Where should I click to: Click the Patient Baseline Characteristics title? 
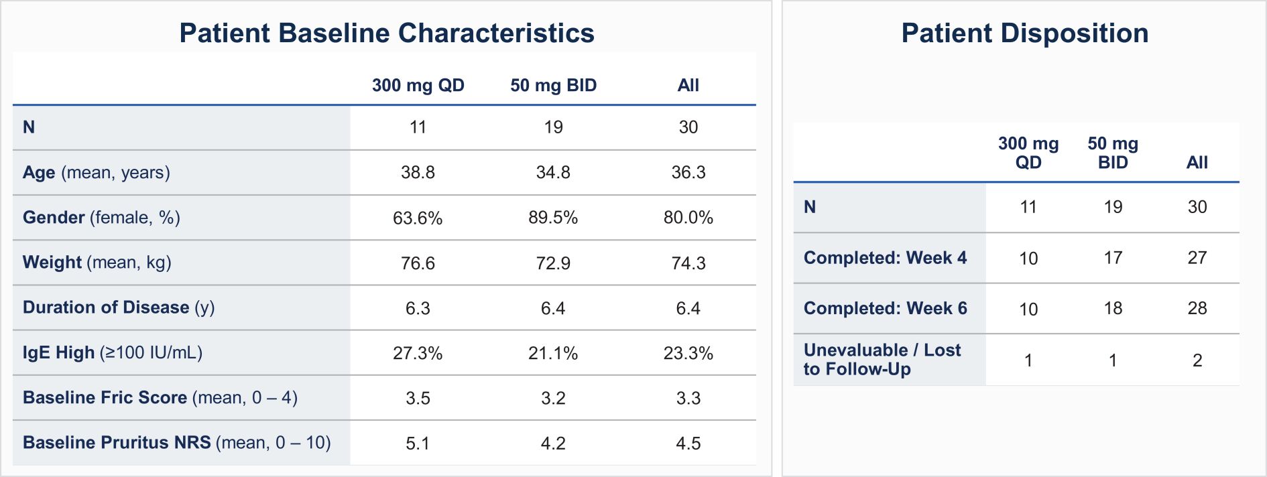click(387, 33)
